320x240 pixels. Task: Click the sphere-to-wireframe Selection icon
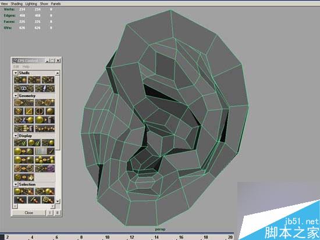click(24, 191)
